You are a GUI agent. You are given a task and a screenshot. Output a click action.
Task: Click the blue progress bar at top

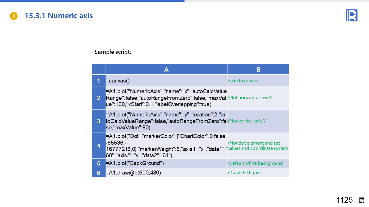92,1
